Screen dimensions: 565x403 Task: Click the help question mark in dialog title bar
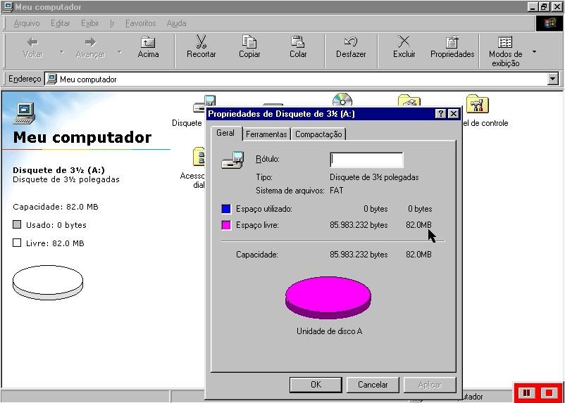tap(440, 114)
